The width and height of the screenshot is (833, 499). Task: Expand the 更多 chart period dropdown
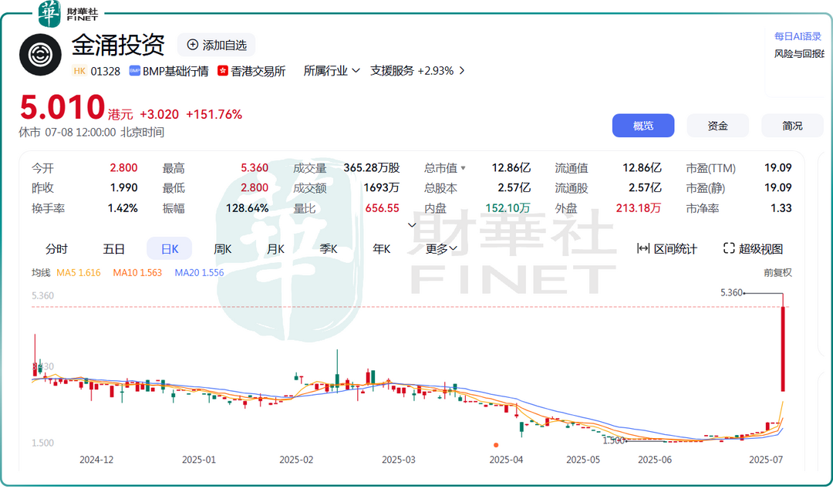click(441, 248)
